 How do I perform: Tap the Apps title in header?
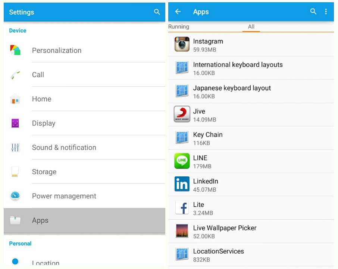tap(201, 12)
